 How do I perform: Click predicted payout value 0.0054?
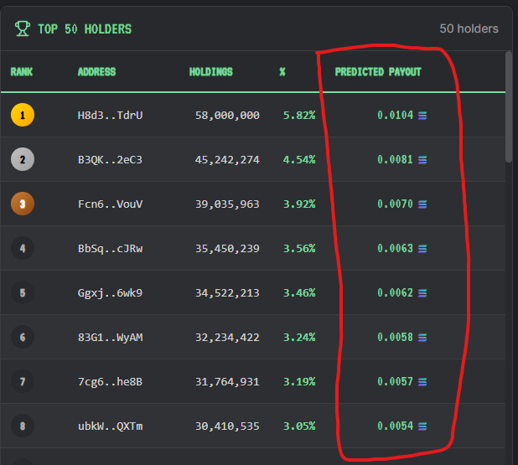pyautogui.click(x=396, y=426)
